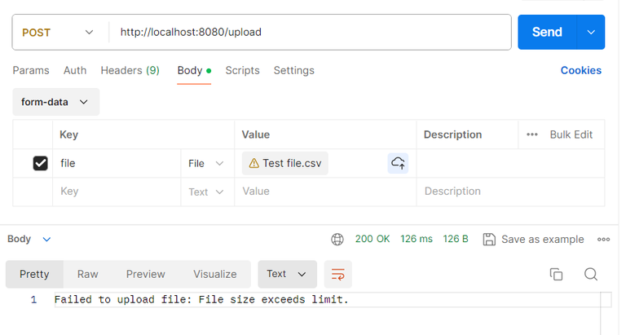The width and height of the screenshot is (626, 335).
Task: Click the globe network icon in response bar
Action: click(337, 239)
